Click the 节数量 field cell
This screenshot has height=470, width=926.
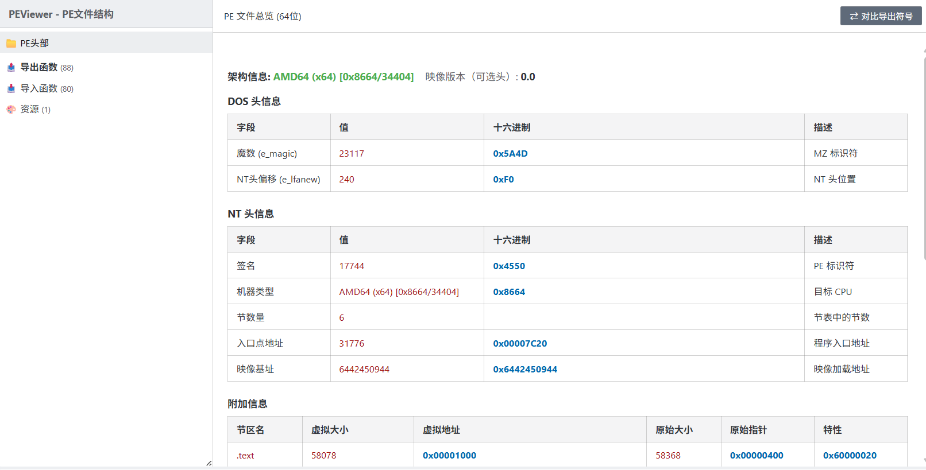pyautogui.click(x=279, y=317)
